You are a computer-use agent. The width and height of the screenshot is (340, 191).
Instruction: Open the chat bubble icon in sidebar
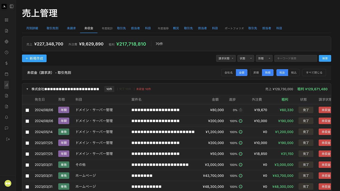tap(7, 128)
